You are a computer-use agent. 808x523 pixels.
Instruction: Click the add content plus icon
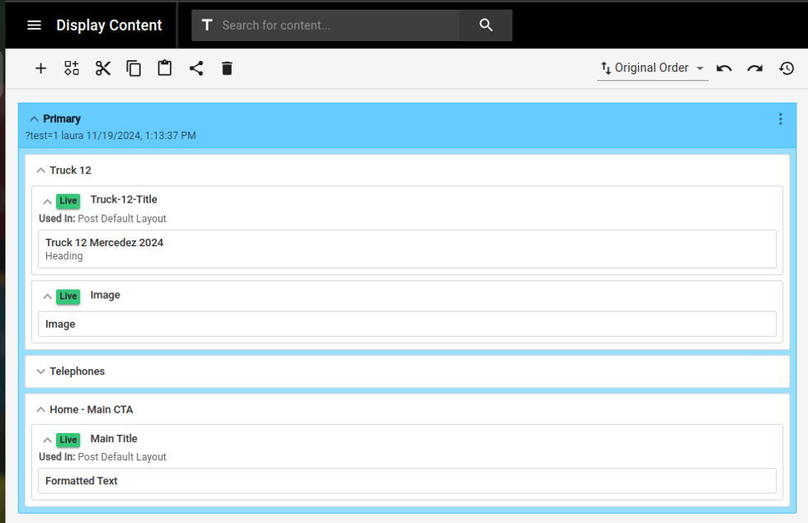pyautogui.click(x=40, y=68)
